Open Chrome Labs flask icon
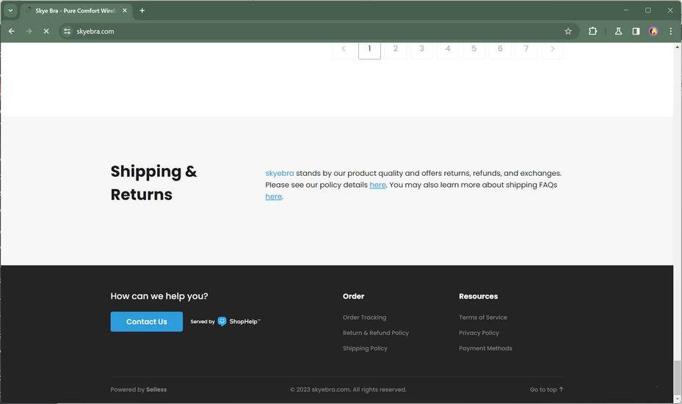 (618, 32)
